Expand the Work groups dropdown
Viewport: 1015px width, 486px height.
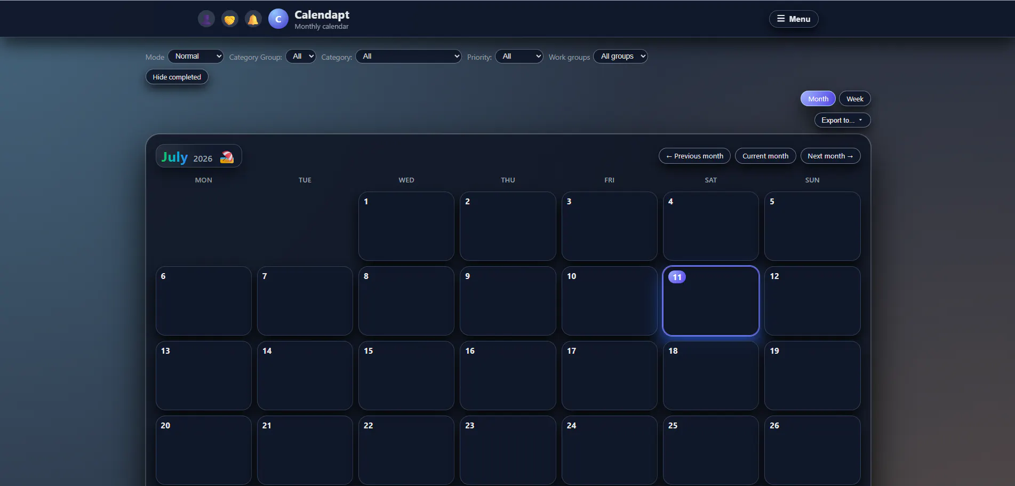point(620,56)
